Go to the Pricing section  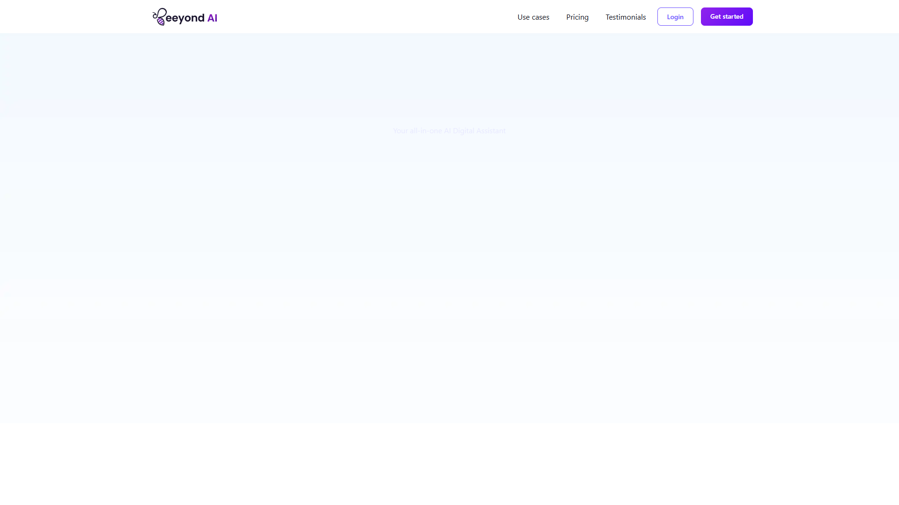click(577, 17)
